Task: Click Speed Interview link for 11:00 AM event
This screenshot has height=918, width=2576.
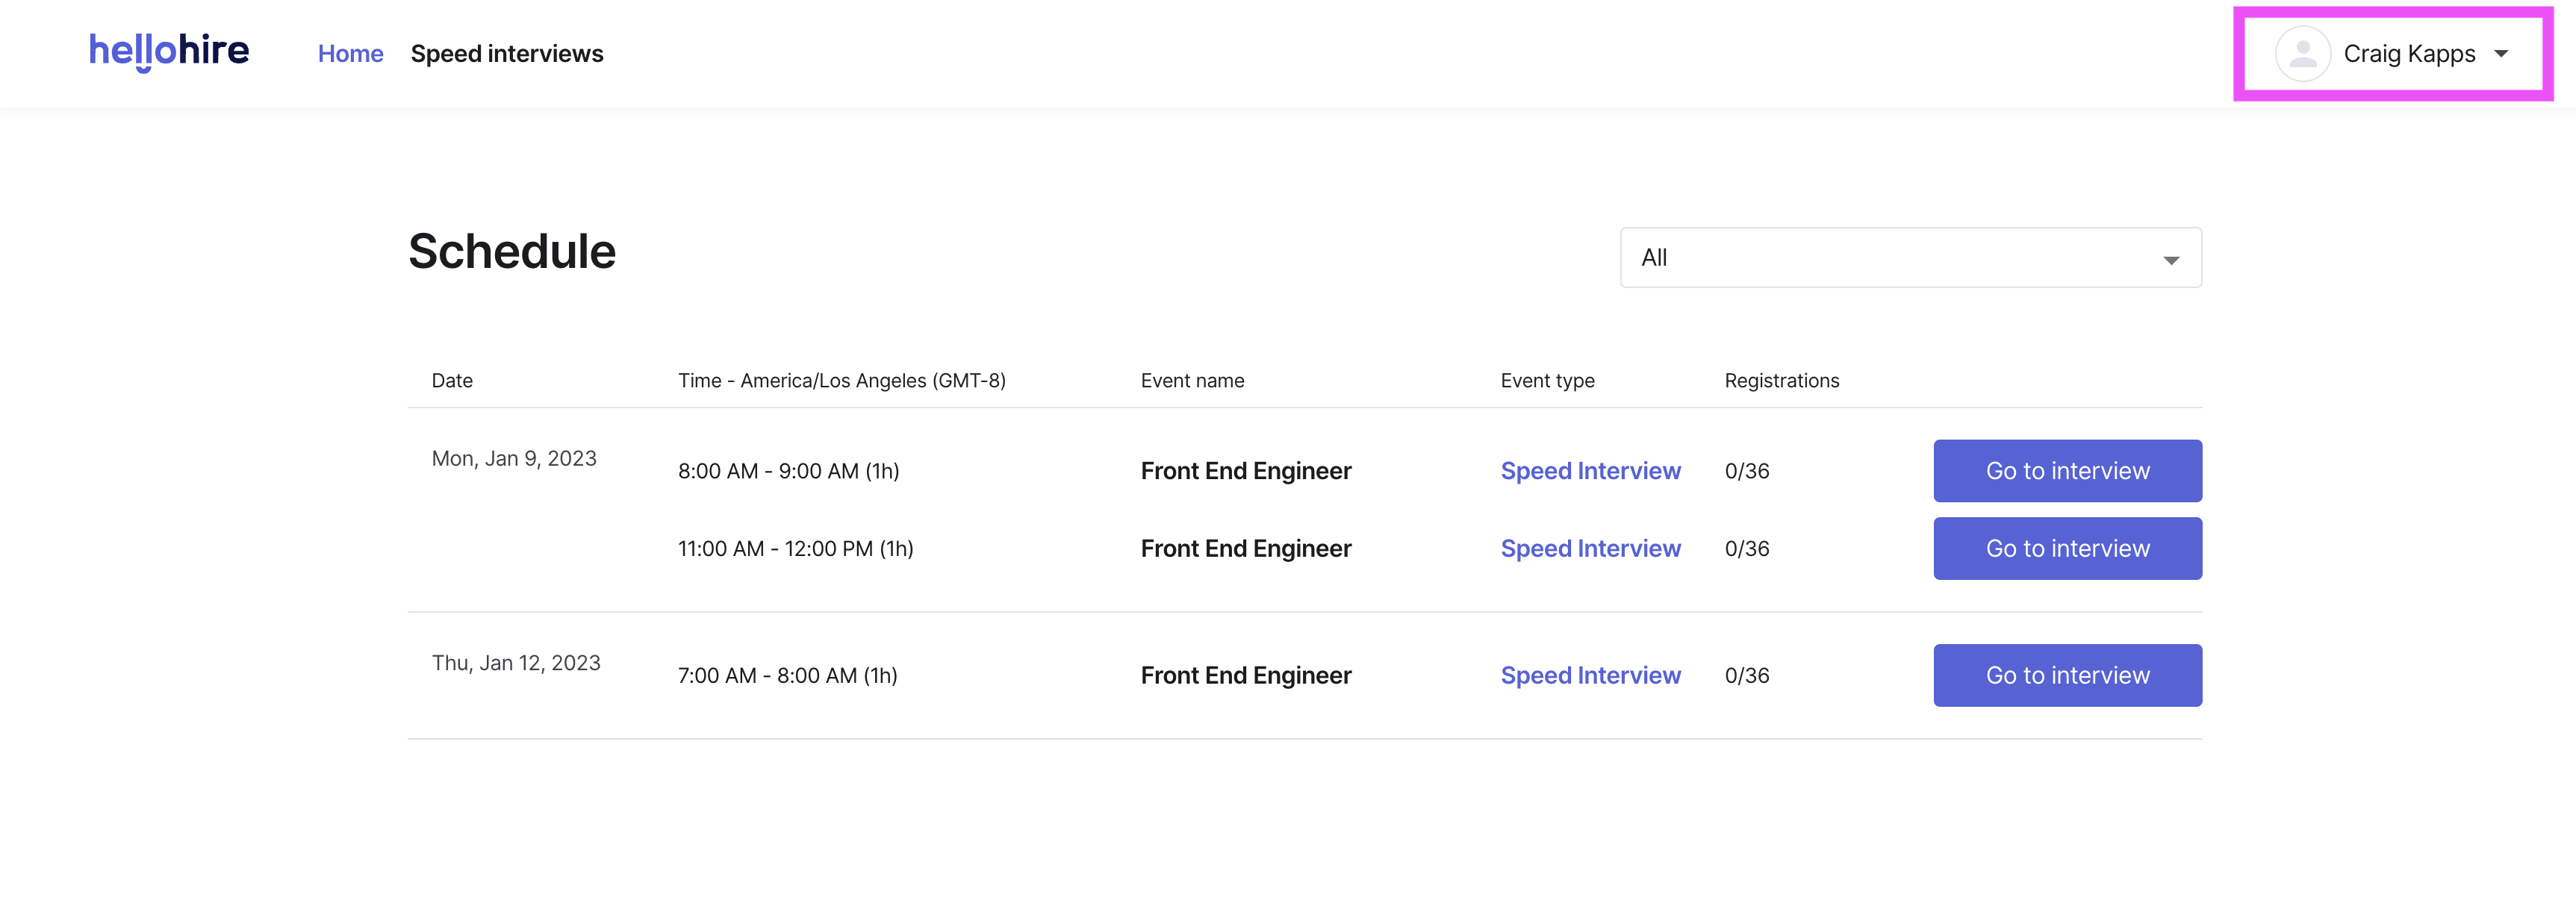Action: pyautogui.click(x=1589, y=549)
